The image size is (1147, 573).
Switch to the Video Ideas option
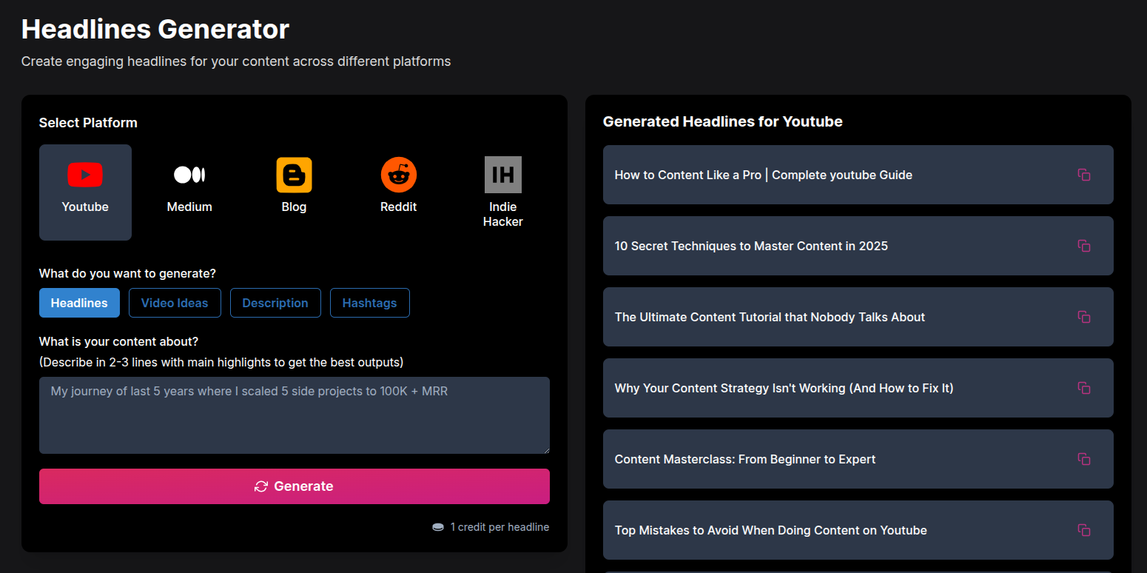(x=175, y=303)
